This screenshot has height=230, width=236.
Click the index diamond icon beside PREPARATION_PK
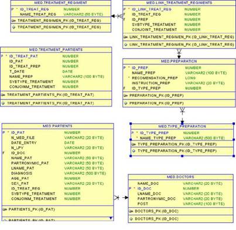coord(125,103)
